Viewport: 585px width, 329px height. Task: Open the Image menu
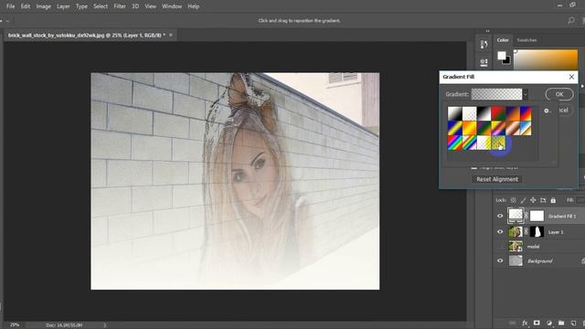43,6
